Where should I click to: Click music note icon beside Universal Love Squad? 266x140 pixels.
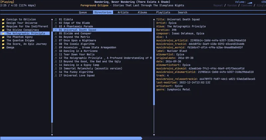pyautogui.click(x=56, y=76)
